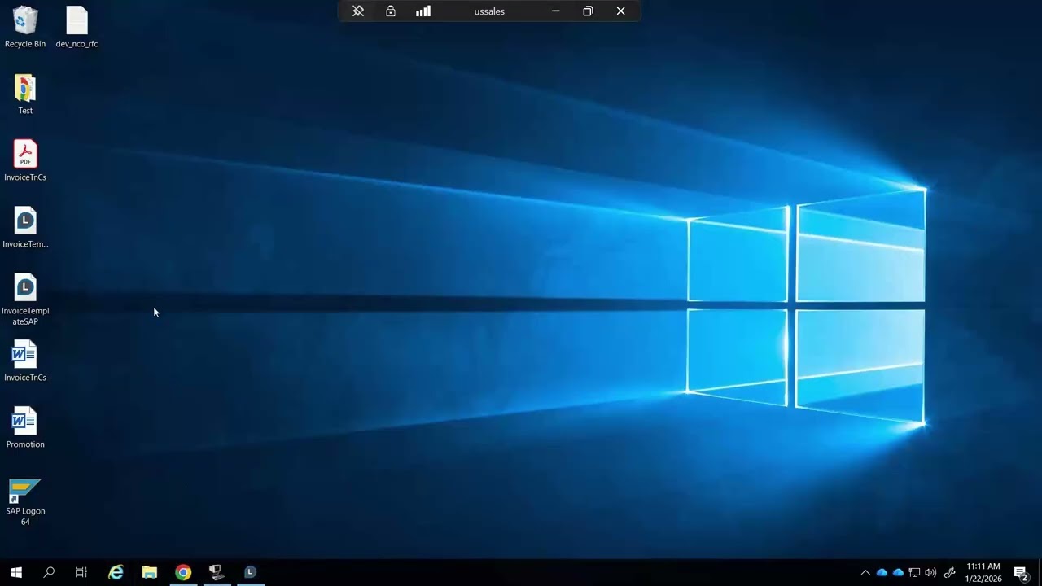Open Action Center notifications
Viewport: 1042px width, 586px height.
(1021, 573)
